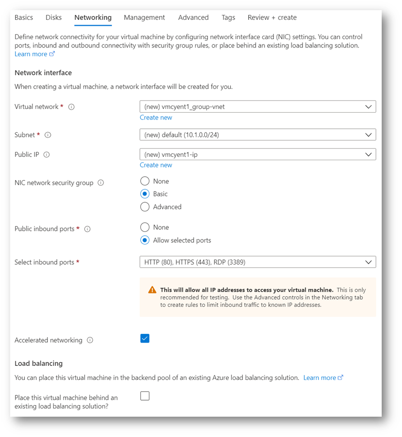402x437 pixels.
Task: Click NIC network security group info icon
Action: [x=101, y=183]
